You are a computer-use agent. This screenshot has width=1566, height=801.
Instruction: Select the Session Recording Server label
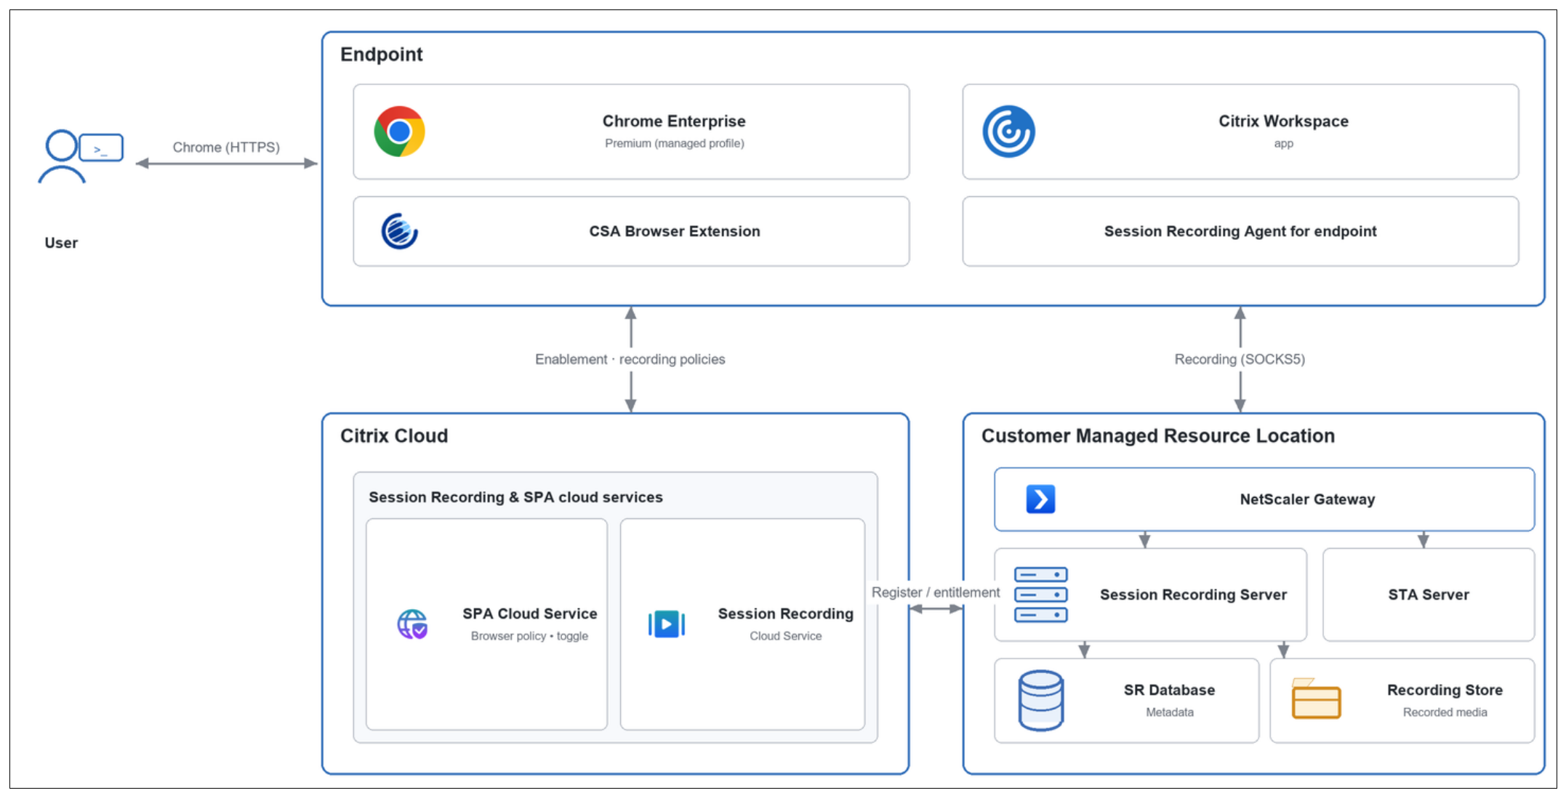pos(1193,595)
